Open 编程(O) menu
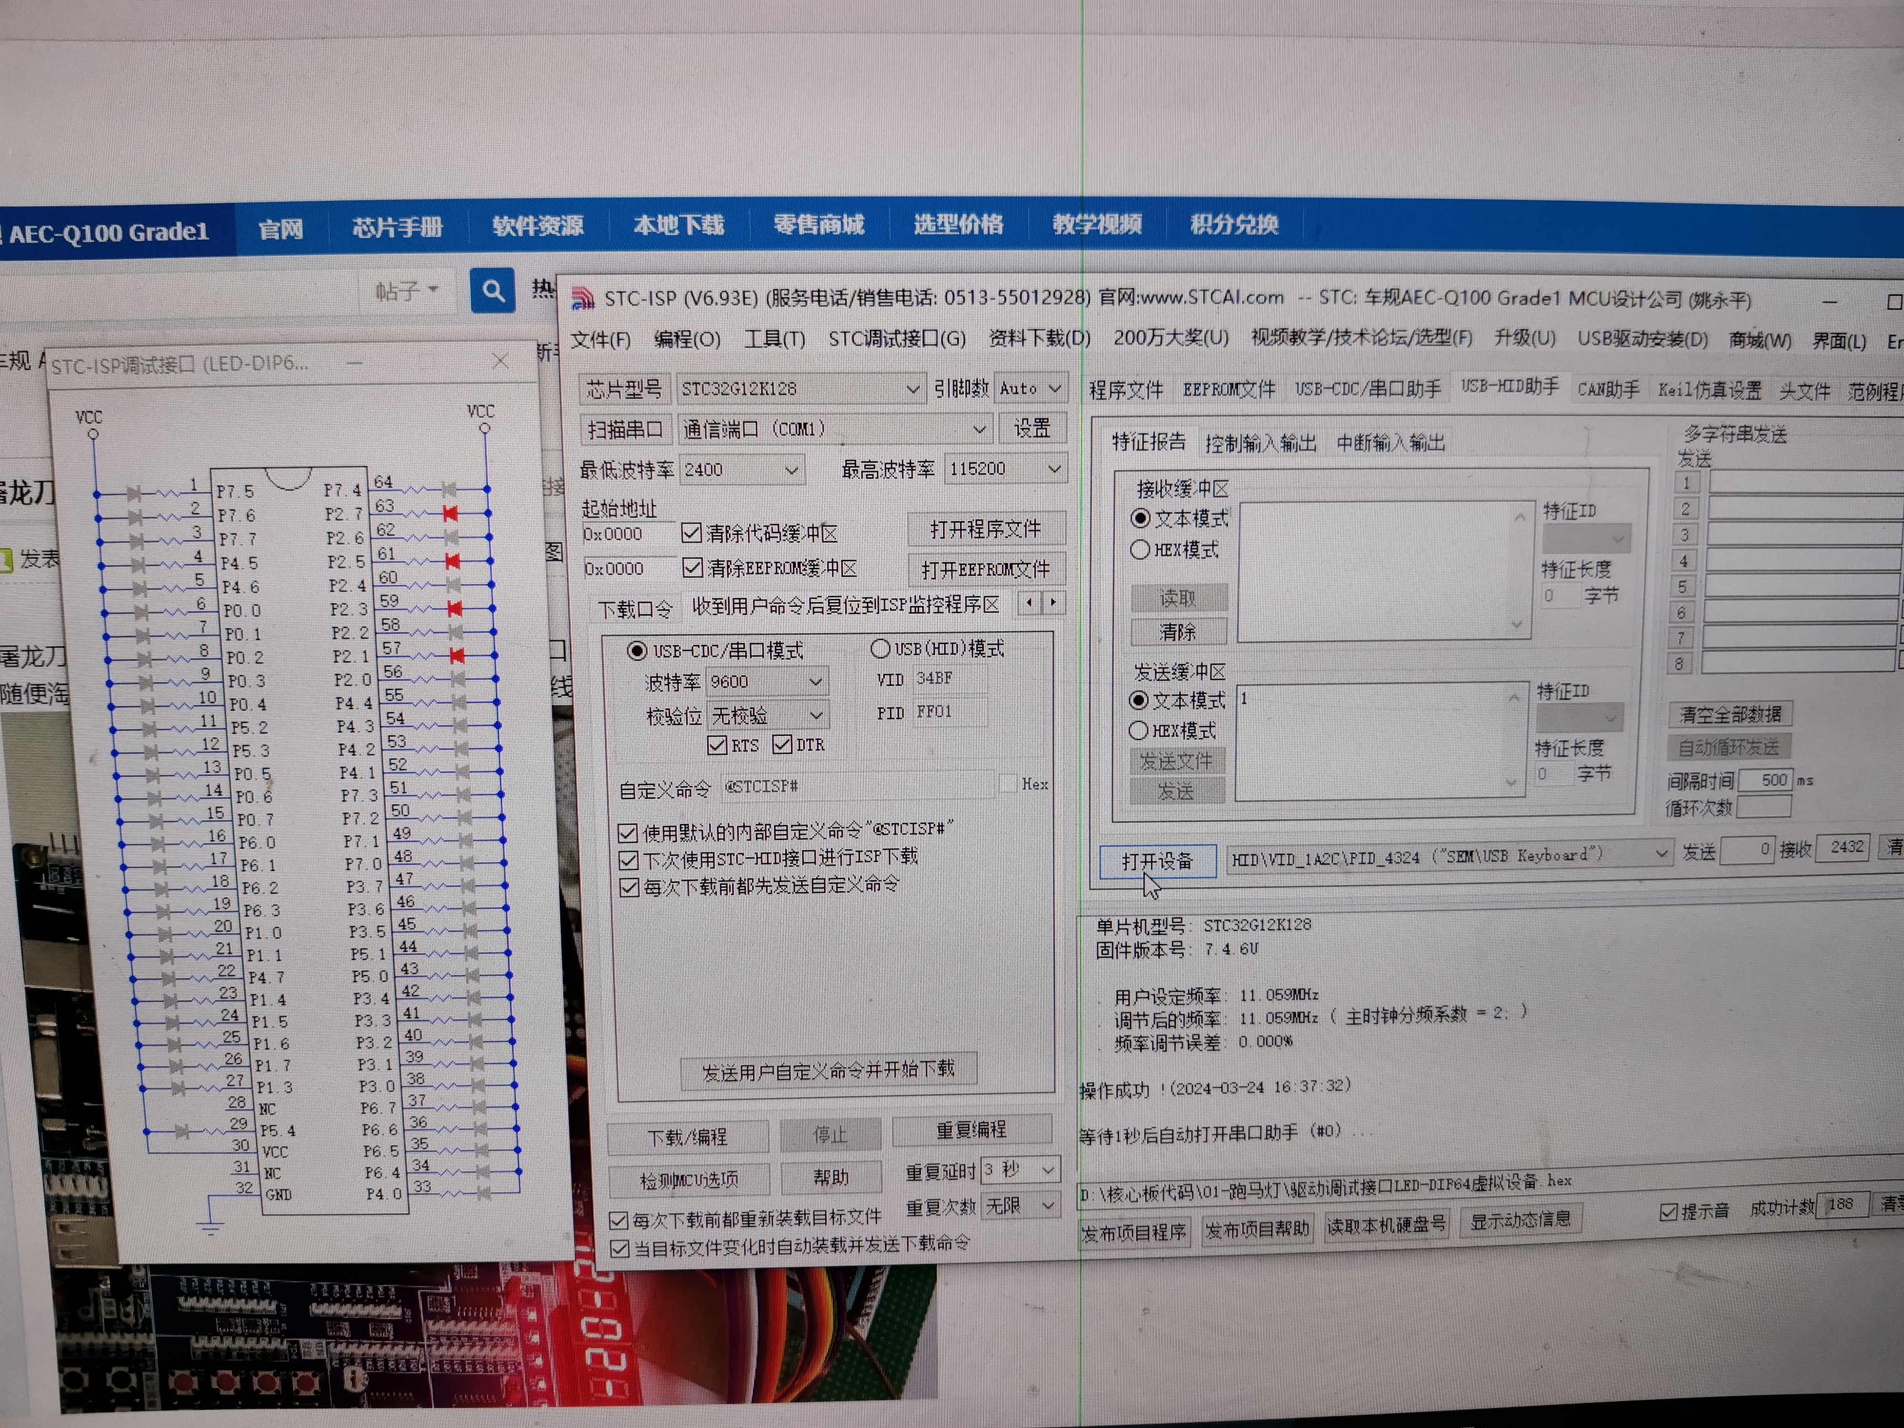Image resolution: width=1904 pixels, height=1428 pixels. click(687, 338)
